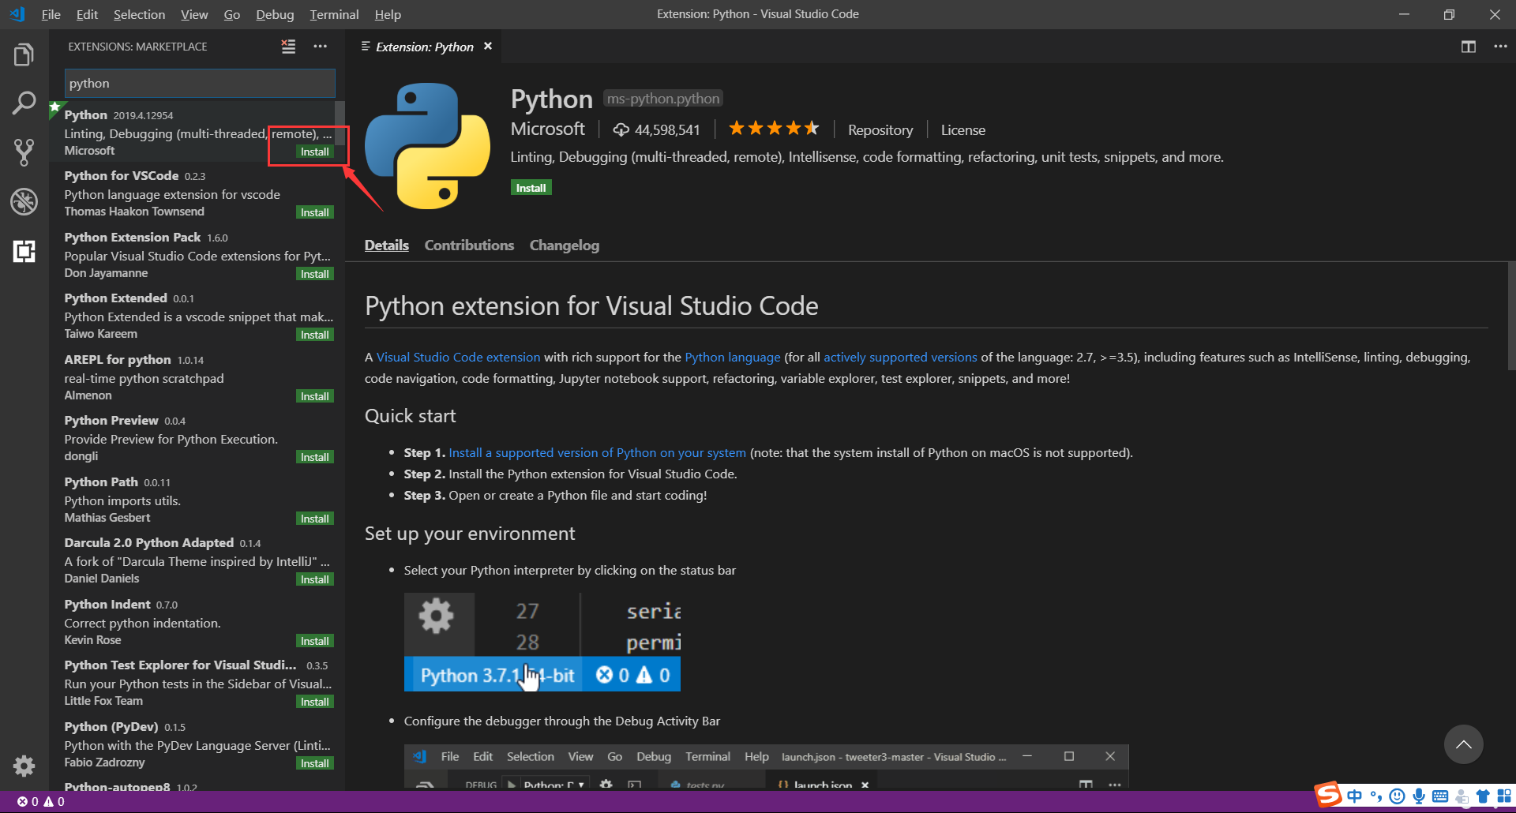
Task: Install Python Indent extension
Action: (315, 641)
